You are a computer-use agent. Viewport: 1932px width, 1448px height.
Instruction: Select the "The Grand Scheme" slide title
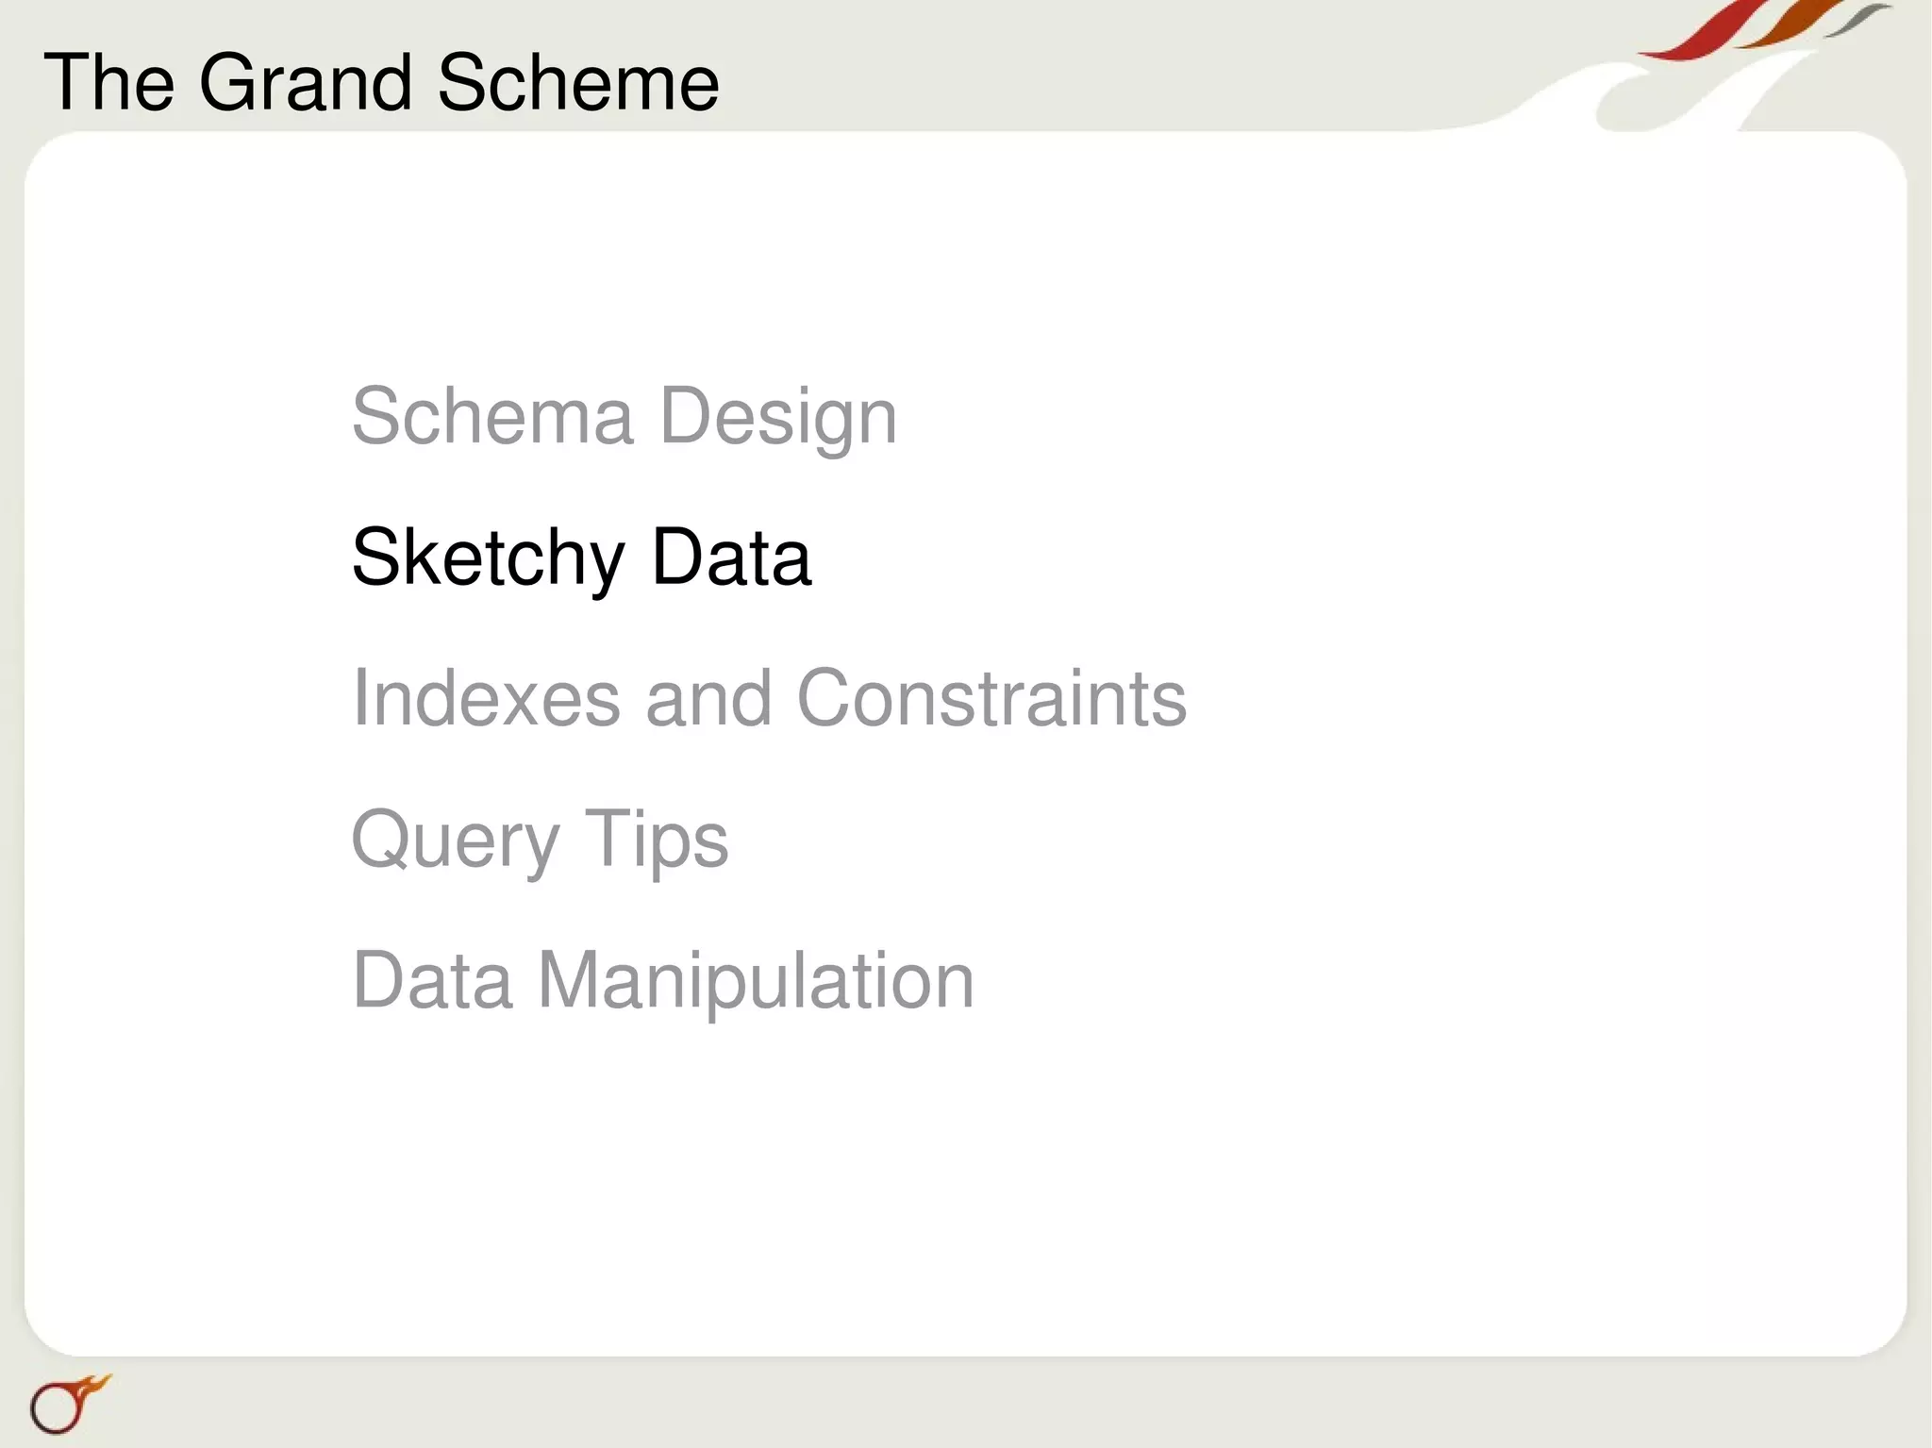point(381,83)
